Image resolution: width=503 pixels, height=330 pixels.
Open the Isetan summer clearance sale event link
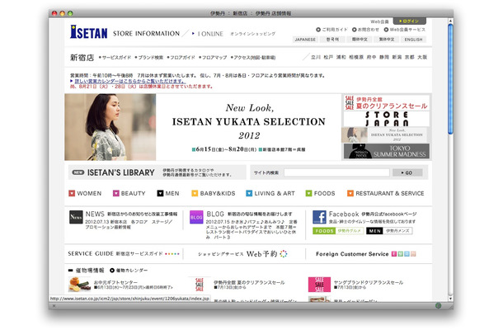pyautogui.click(x=249, y=282)
